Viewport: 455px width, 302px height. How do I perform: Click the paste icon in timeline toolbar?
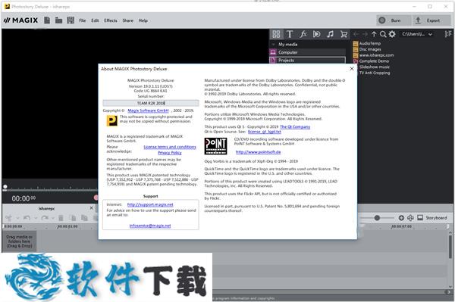click(84, 218)
